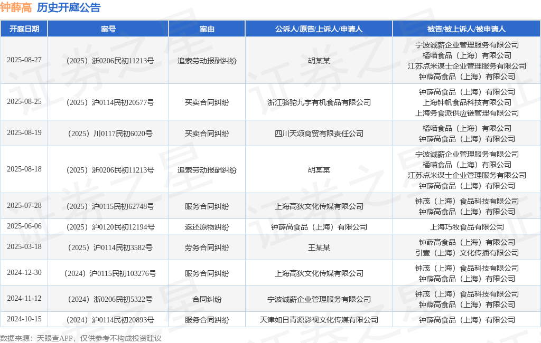Click the date 2025-07-28
Image resolution: width=541 pixels, height=343 pixels.
[24, 205]
